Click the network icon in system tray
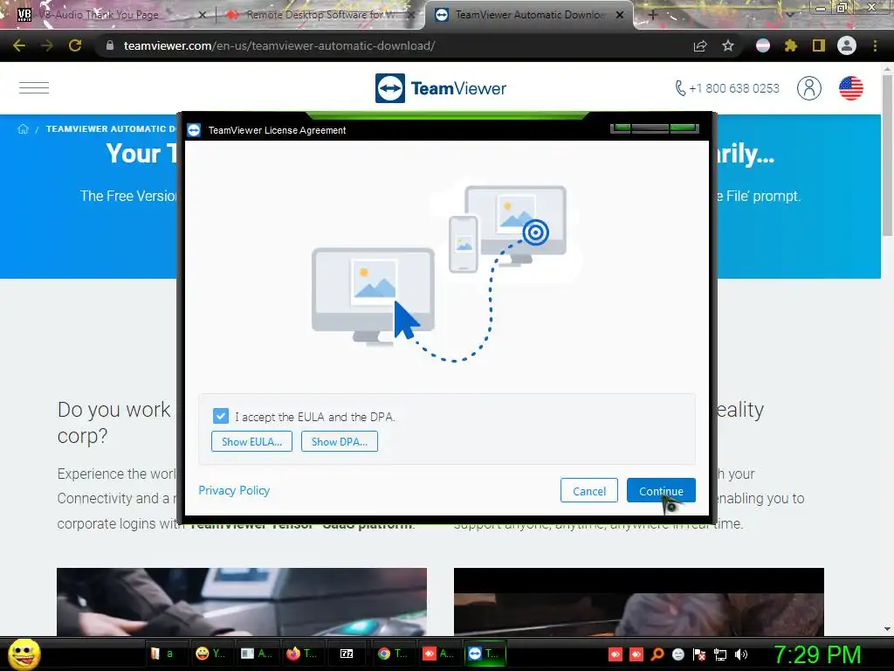 (x=720, y=654)
